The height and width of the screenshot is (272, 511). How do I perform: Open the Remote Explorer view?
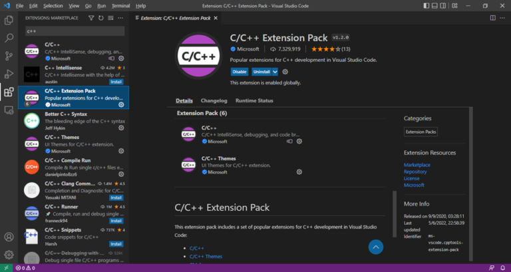9,110
